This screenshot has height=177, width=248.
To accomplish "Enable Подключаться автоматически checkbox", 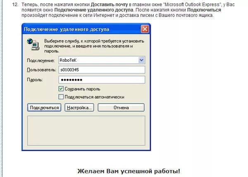I will tap(61, 97).
